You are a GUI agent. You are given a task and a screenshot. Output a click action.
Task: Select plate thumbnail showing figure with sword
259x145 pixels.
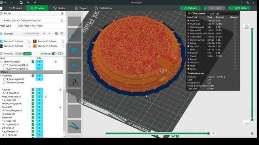[74, 81]
